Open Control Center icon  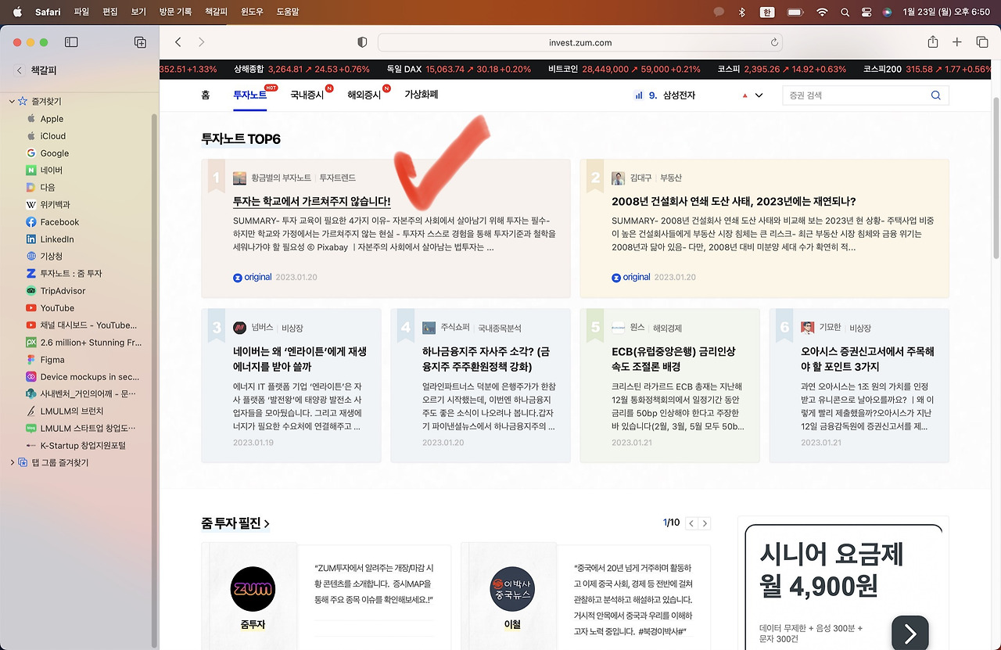[866, 13]
